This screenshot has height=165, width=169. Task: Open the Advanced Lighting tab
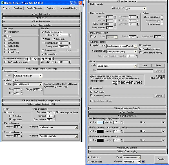coord(69,8)
